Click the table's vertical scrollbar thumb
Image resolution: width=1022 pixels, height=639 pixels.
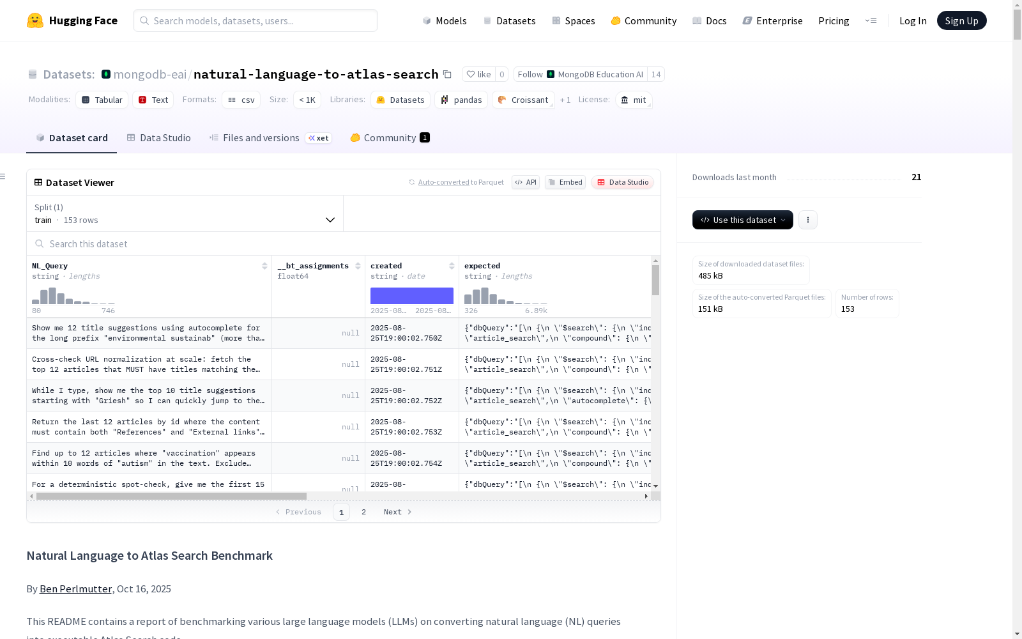[x=655, y=280]
